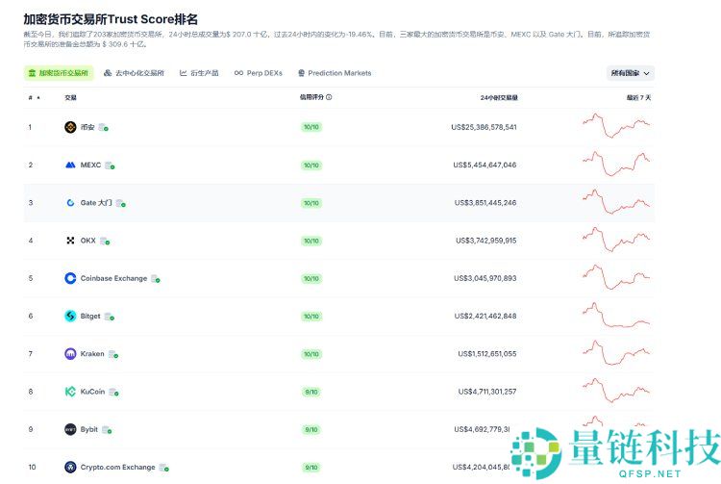Switch to the 衍生产品 tab
This screenshot has height=484, width=721.
[x=199, y=73]
